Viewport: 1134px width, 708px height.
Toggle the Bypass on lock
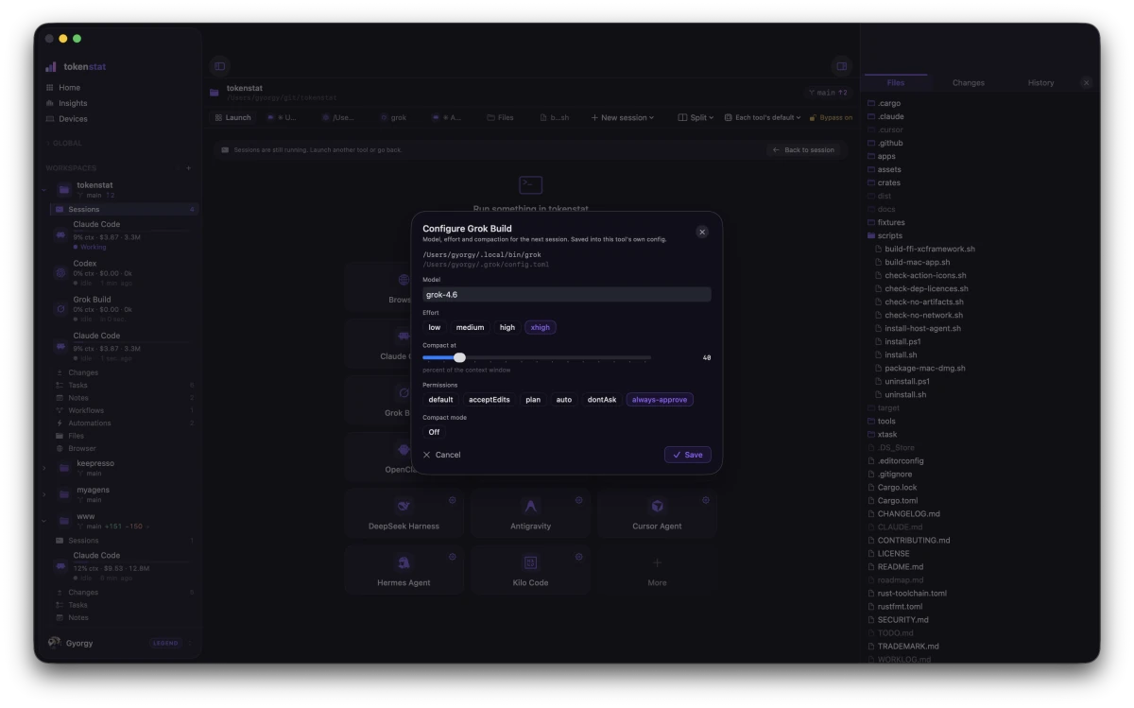tap(831, 117)
